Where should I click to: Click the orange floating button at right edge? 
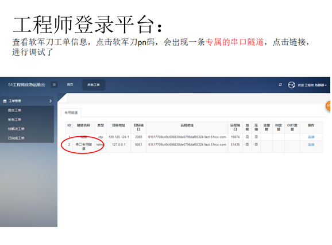click(328, 106)
